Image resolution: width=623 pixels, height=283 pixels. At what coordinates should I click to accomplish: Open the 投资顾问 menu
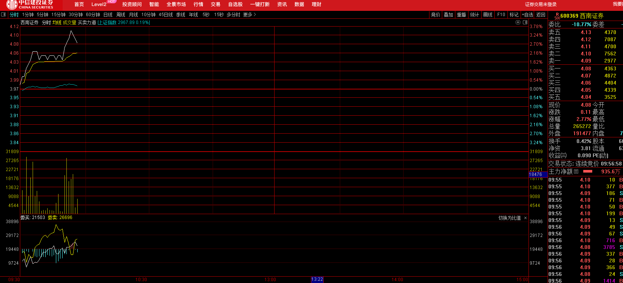(x=132, y=4)
